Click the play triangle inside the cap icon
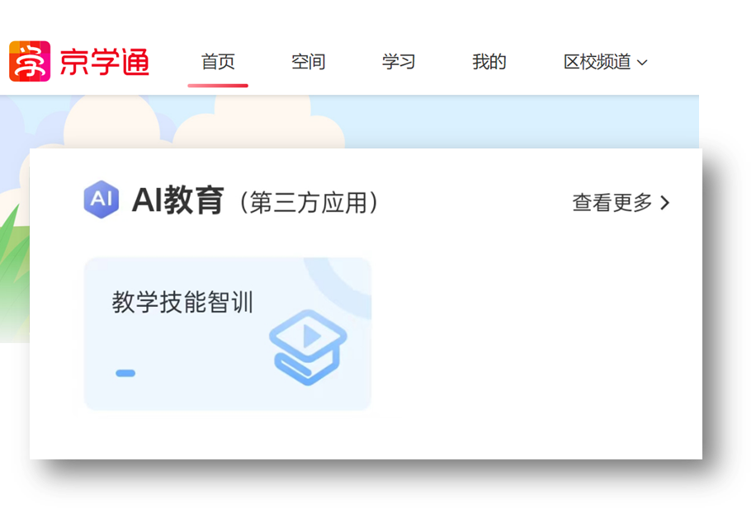This screenshot has height=513, width=756. (311, 336)
